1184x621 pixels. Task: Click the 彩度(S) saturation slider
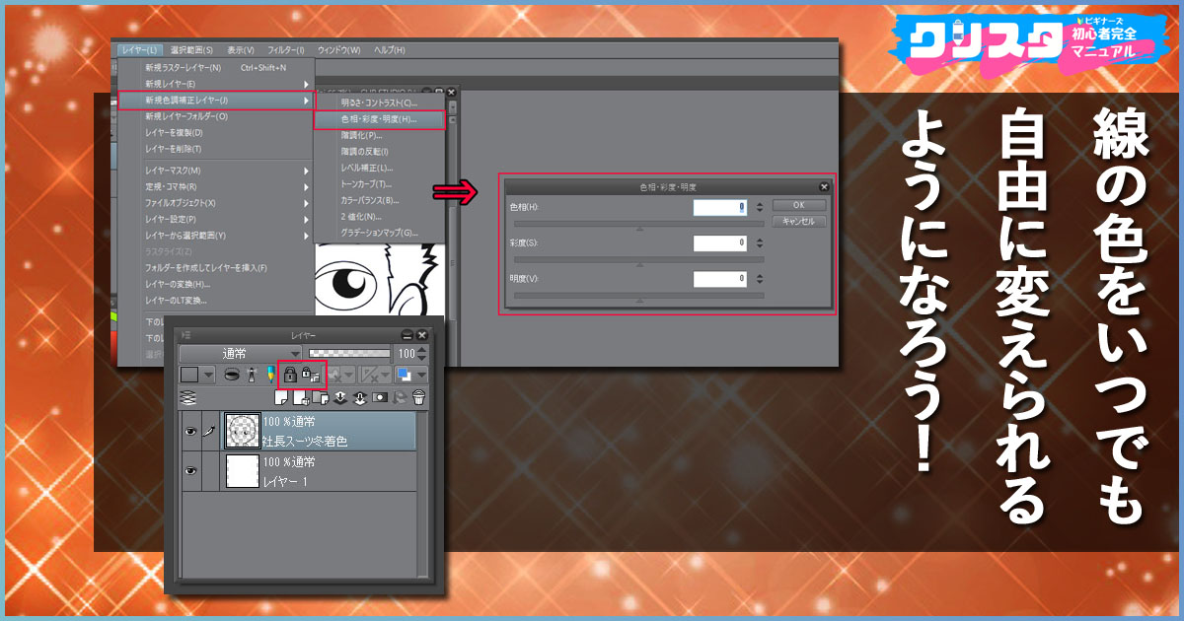638,262
